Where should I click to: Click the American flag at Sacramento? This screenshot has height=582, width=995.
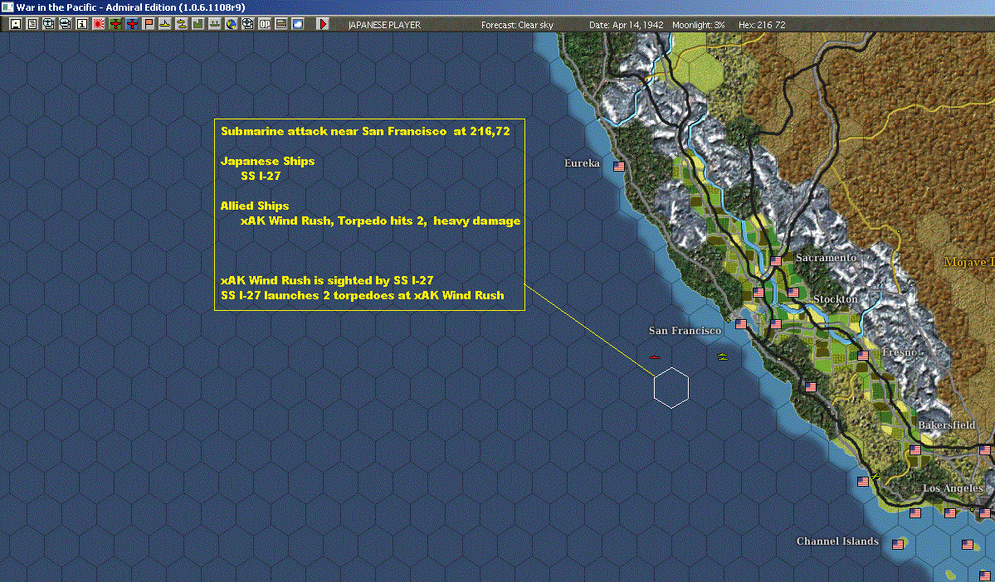(x=775, y=261)
